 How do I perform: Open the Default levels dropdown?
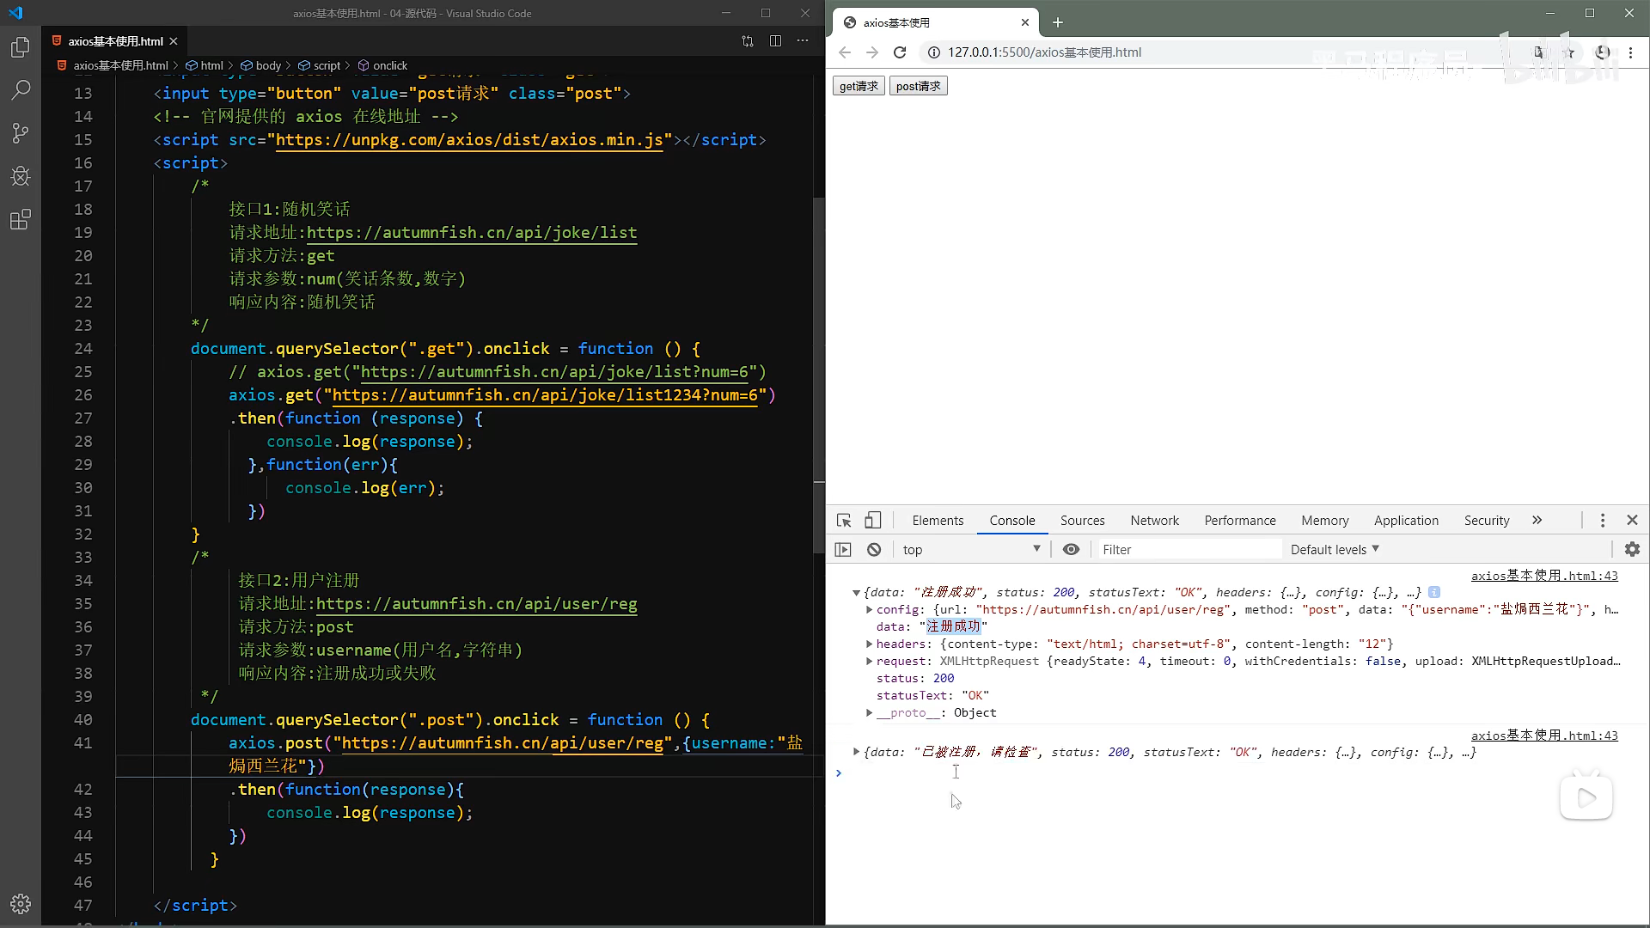[1335, 550]
